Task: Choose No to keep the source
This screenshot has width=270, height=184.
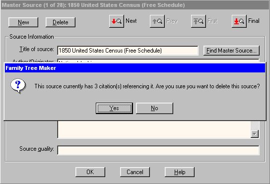Action: [x=154, y=108]
